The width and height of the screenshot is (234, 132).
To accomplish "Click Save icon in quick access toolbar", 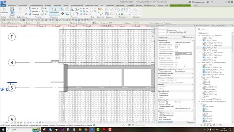I will tap(5, 20).
